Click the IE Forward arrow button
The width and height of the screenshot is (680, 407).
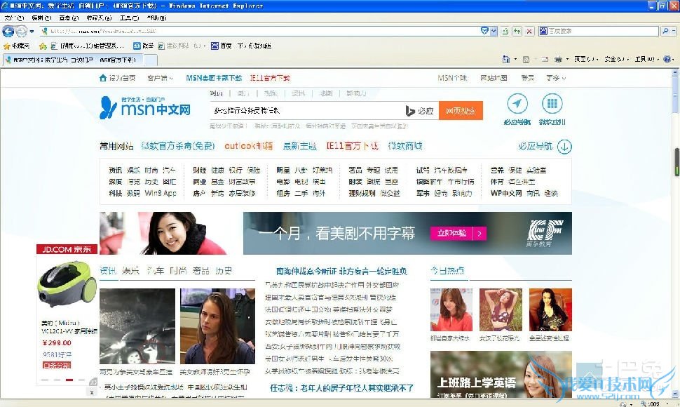click(x=21, y=32)
